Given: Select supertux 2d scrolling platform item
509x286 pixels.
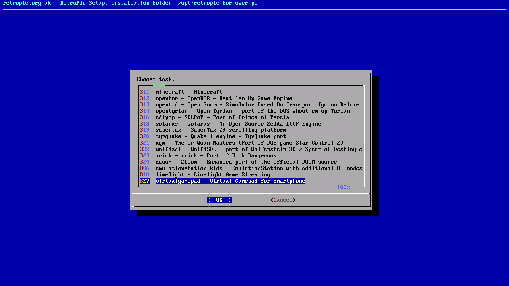Looking at the screenshot, I should [x=221, y=130].
